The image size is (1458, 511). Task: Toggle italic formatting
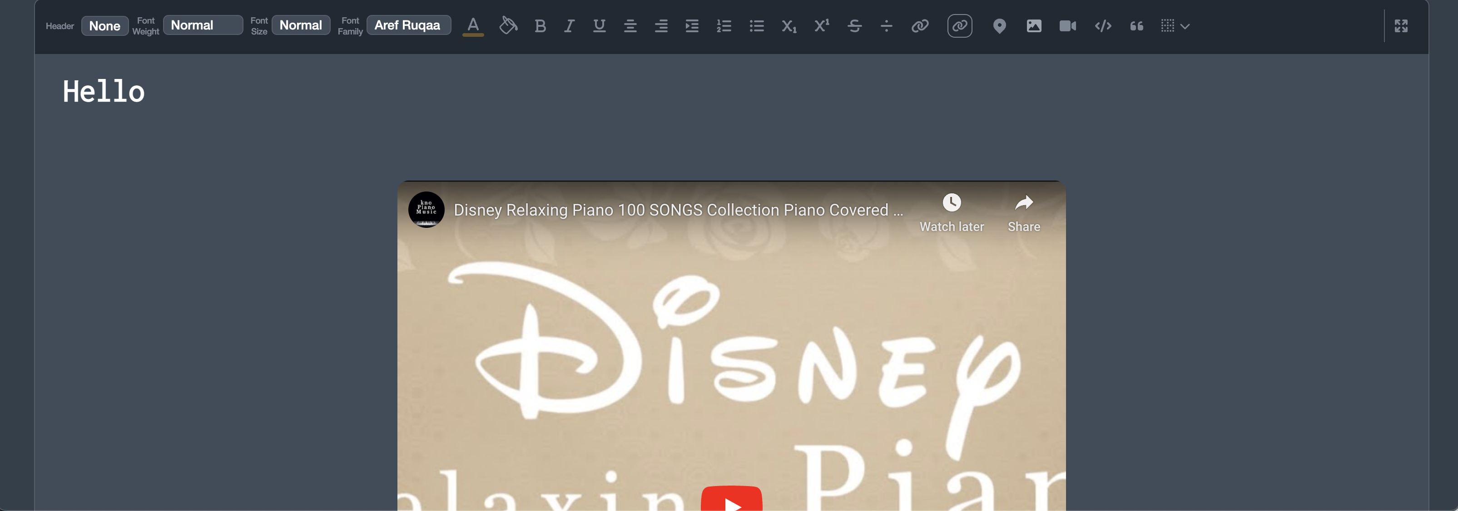(569, 26)
